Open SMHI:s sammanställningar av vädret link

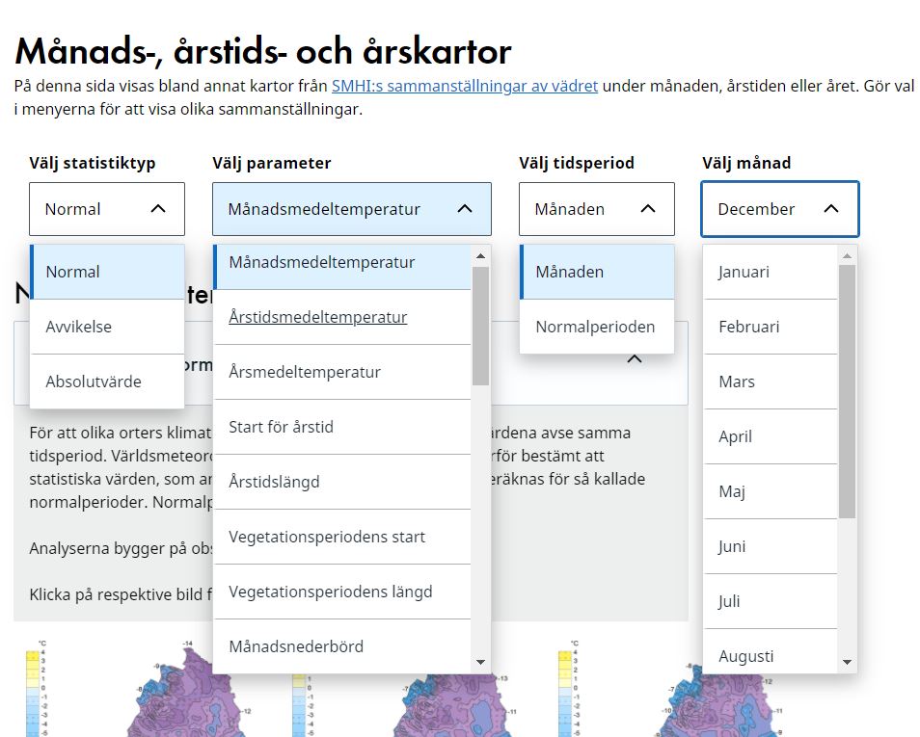click(465, 86)
